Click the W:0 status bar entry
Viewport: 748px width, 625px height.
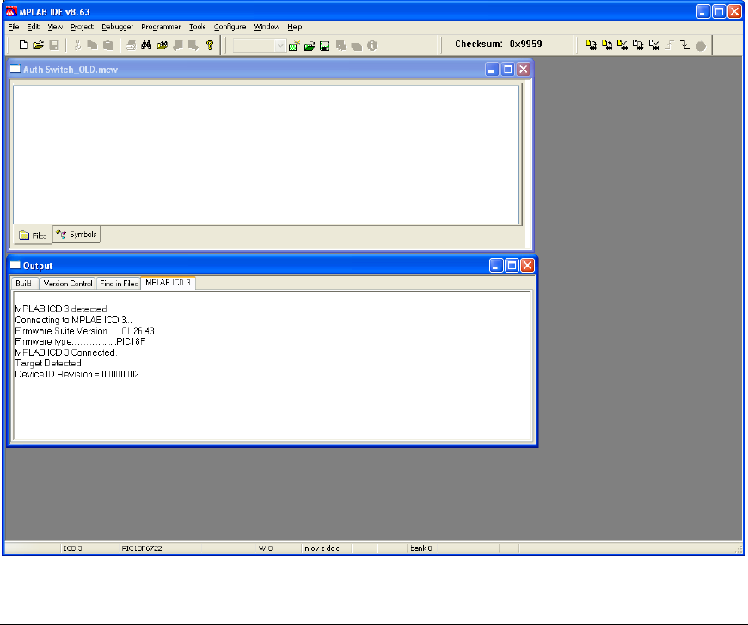click(x=265, y=548)
